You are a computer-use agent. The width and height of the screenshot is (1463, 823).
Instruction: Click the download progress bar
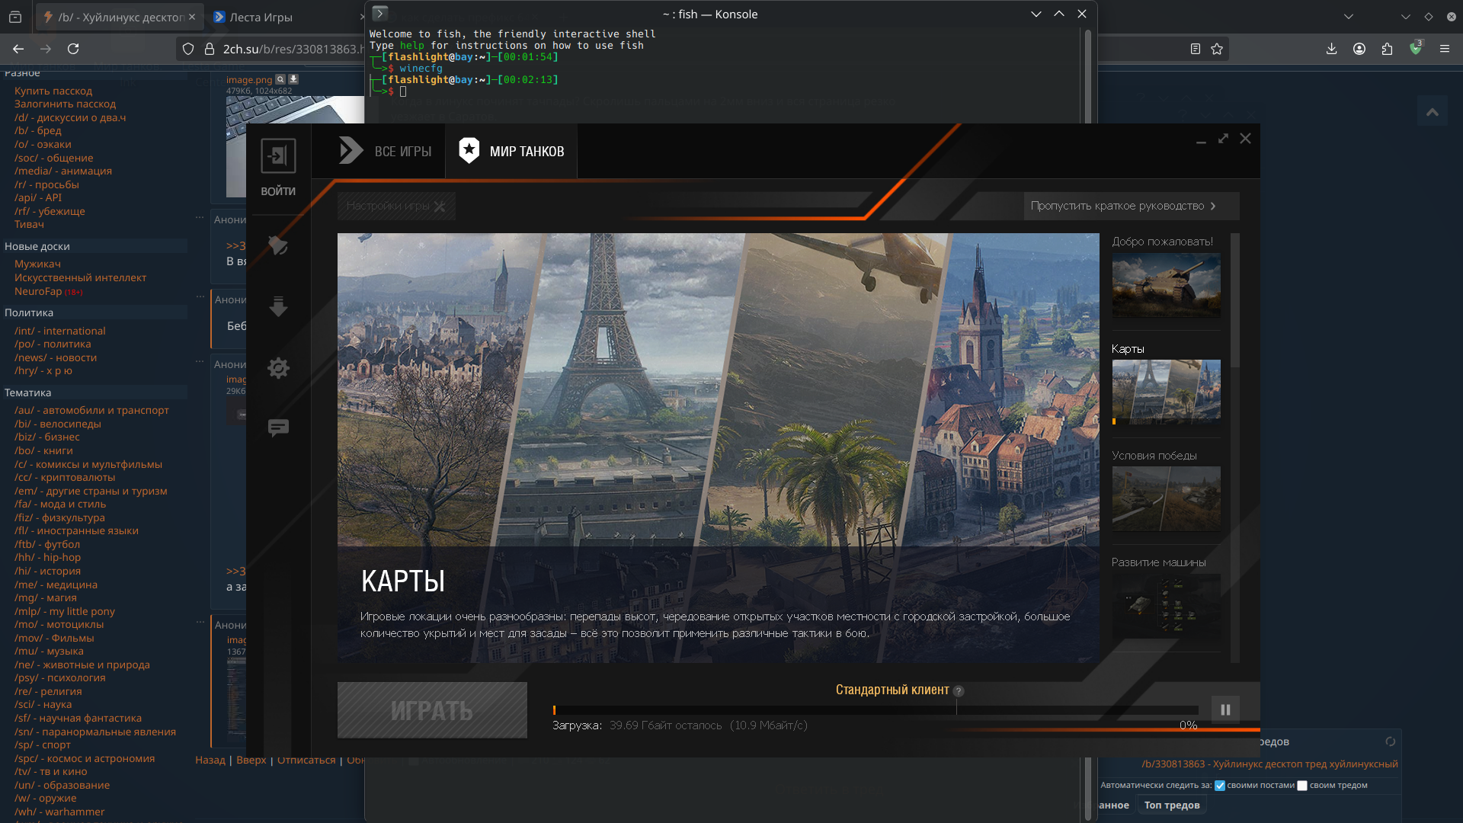click(876, 710)
